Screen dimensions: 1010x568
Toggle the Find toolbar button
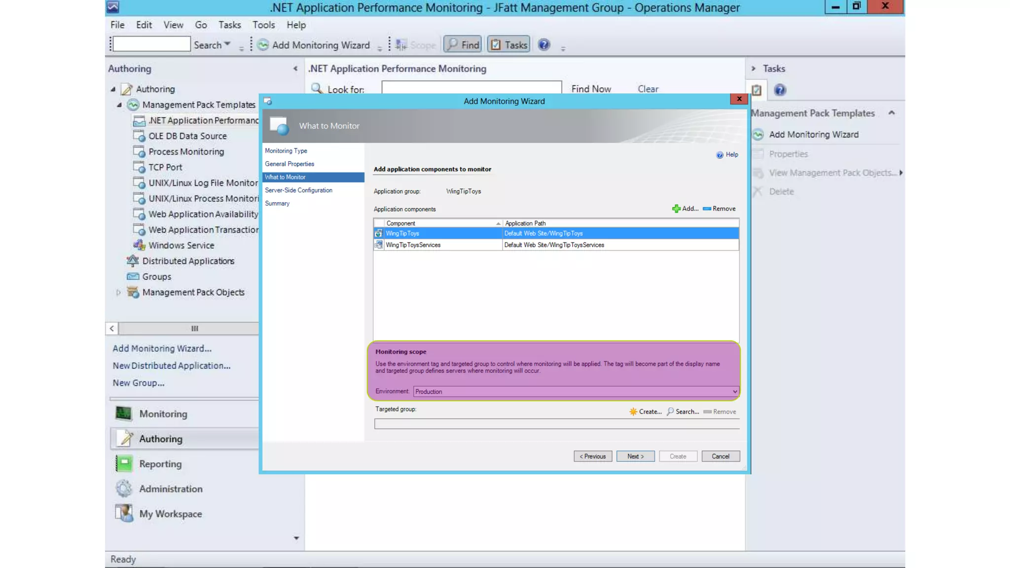(x=463, y=45)
